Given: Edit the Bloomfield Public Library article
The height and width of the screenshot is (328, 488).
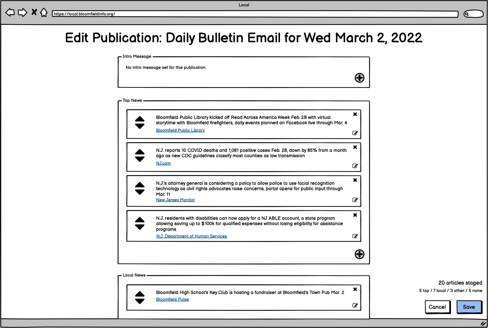Looking at the screenshot, I should [x=355, y=133].
